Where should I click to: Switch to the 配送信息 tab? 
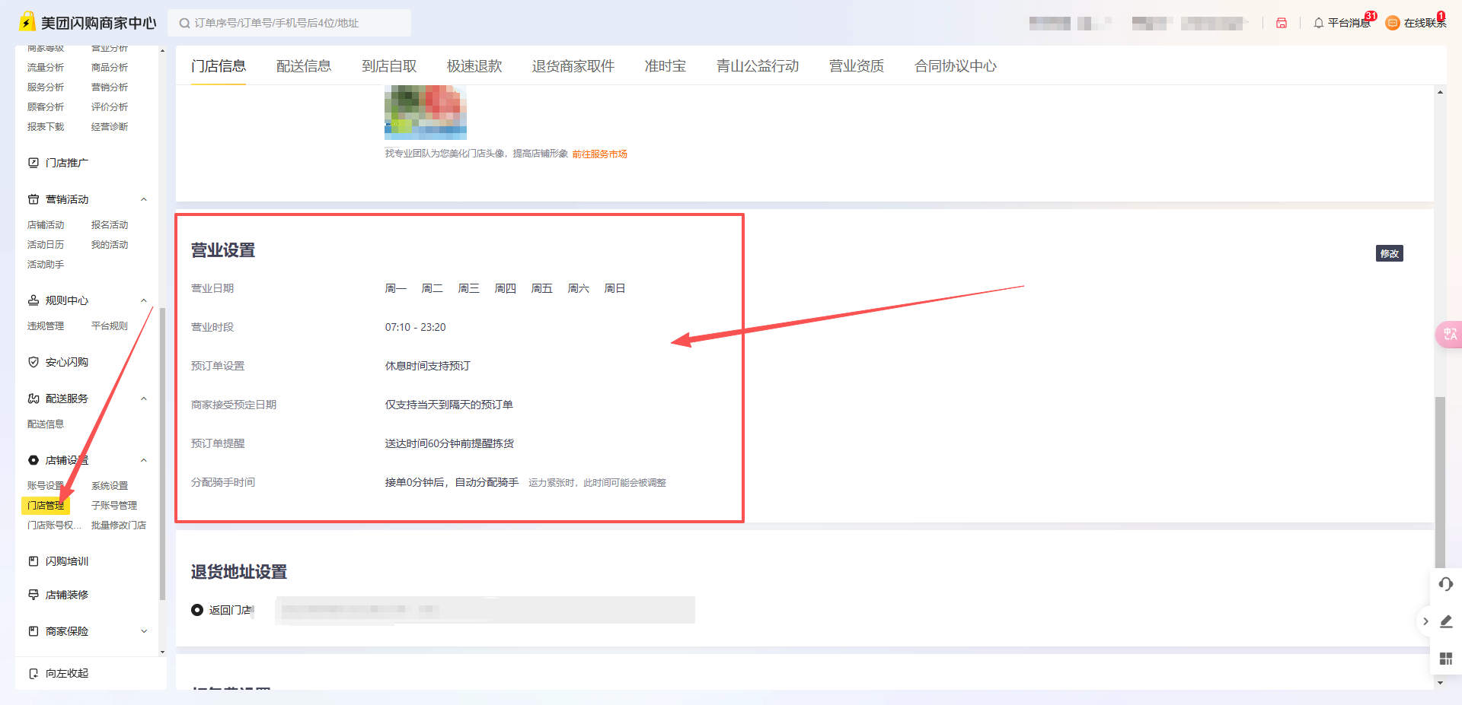point(304,65)
